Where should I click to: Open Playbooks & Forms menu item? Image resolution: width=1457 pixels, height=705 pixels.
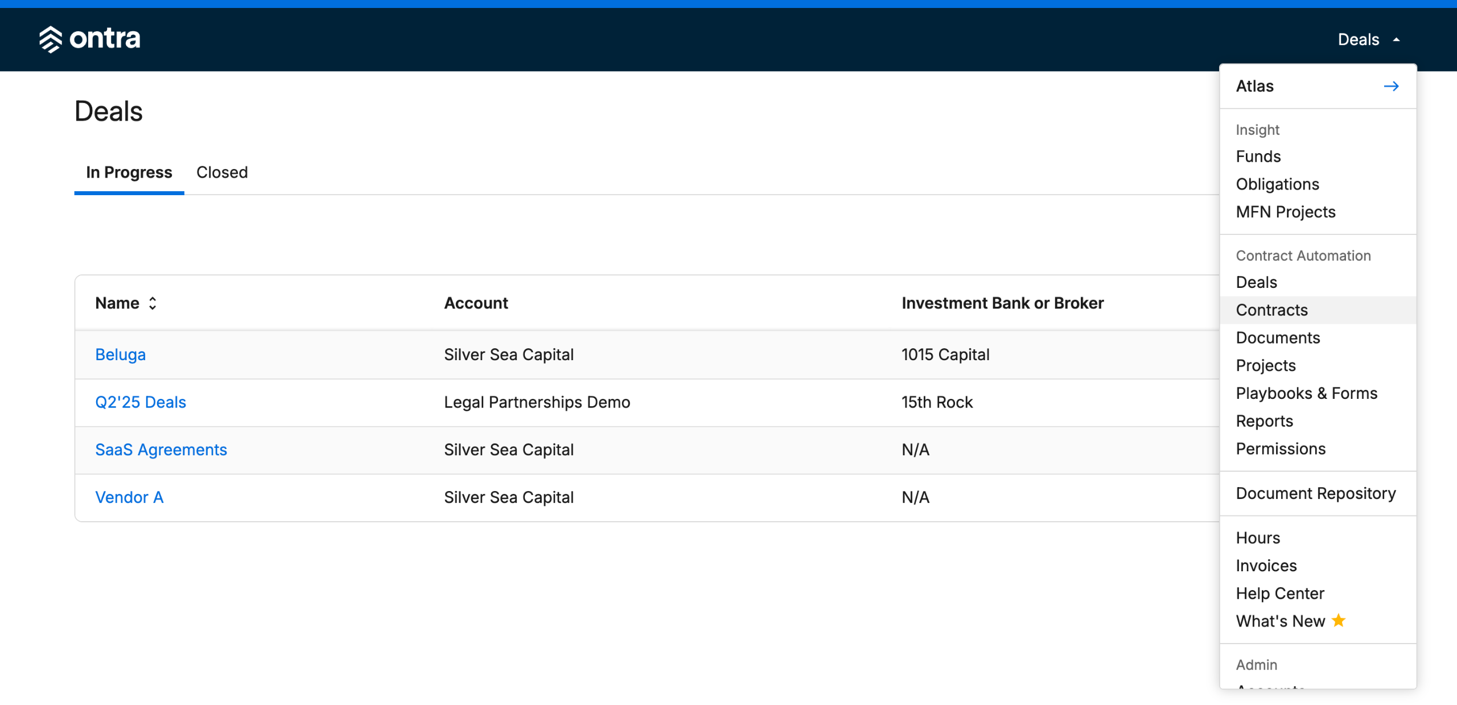coord(1306,393)
